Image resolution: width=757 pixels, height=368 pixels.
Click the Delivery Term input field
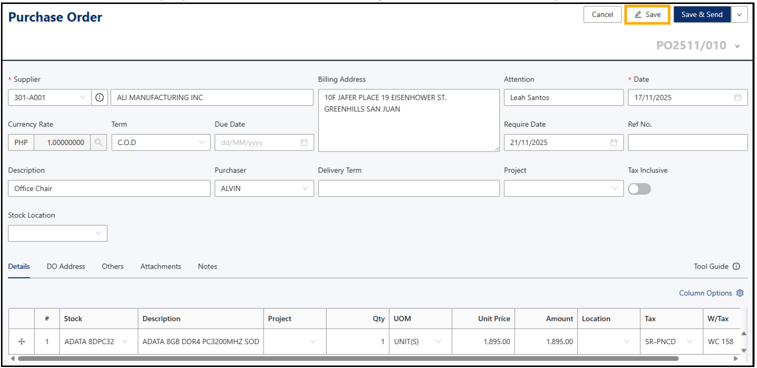409,189
